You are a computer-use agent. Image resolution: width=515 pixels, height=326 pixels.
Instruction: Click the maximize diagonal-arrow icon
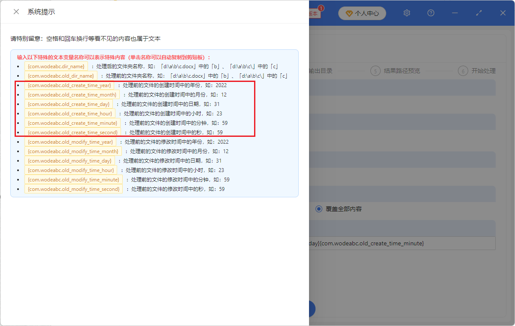pos(479,13)
